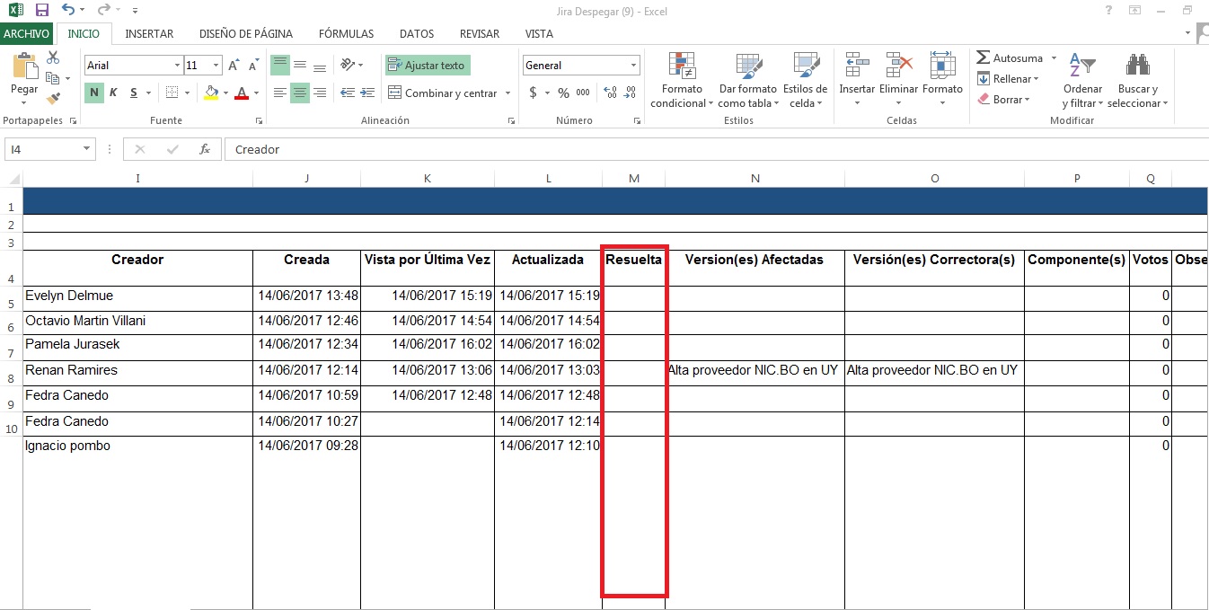Image resolution: width=1209 pixels, height=610 pixels.
Task: Apply the thousands separator 000 style
Action: 583,93
